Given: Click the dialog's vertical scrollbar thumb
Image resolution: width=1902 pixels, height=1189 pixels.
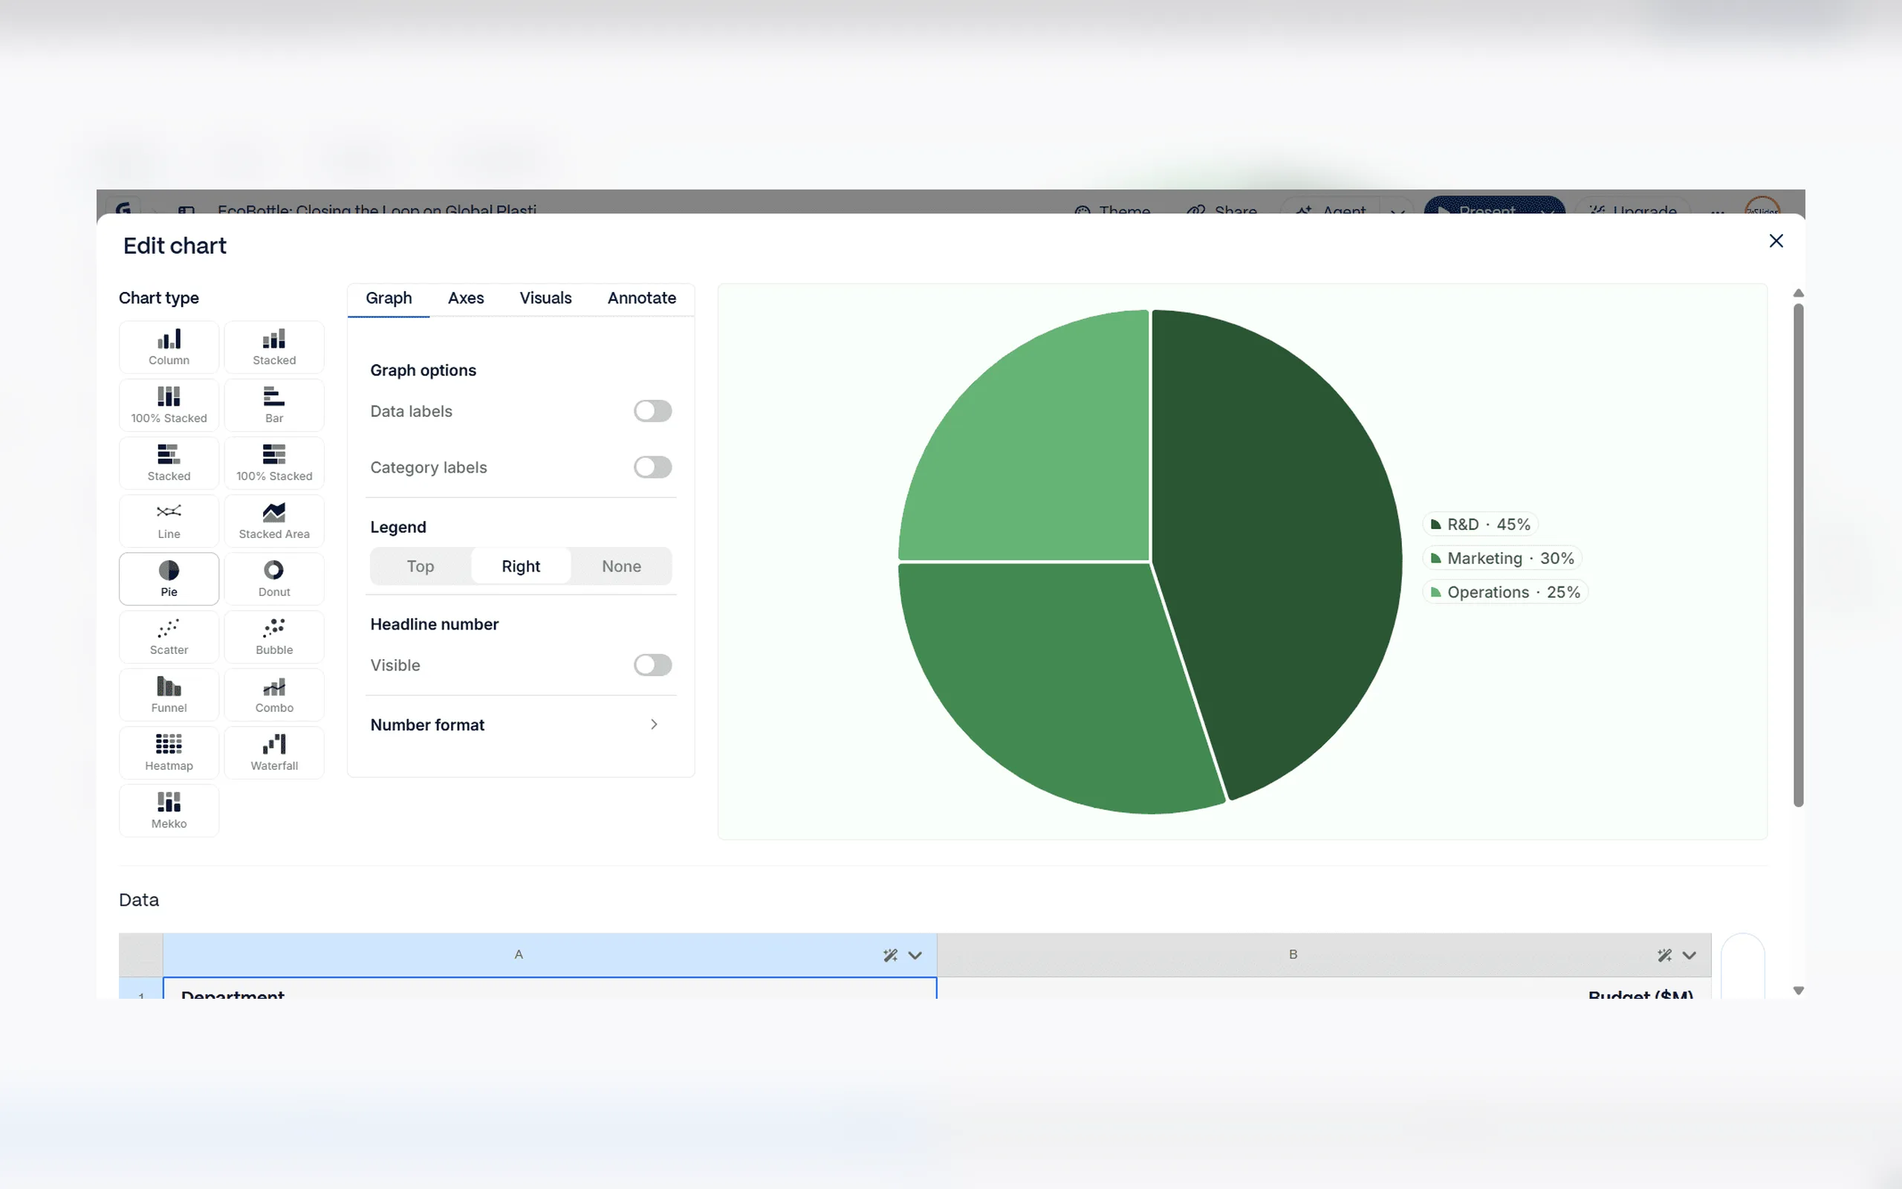Looking at the screenshot, I should [1798, 555].
